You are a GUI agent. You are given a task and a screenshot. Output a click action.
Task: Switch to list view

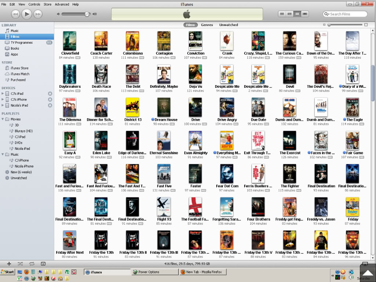click(x=282, y=14)
